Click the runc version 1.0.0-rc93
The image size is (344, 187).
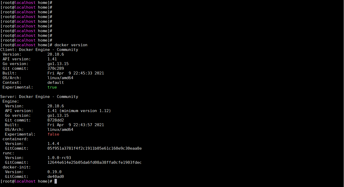point(59,158)
